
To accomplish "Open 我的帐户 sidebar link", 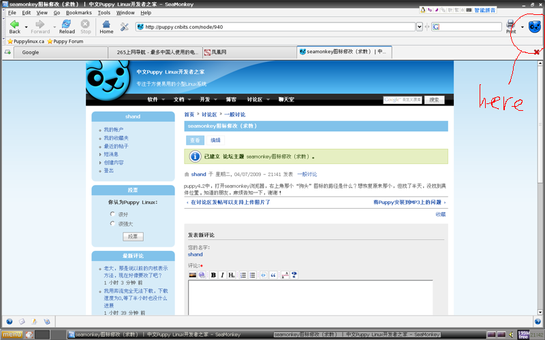I will pyautogui.click(x=114, y=130).
